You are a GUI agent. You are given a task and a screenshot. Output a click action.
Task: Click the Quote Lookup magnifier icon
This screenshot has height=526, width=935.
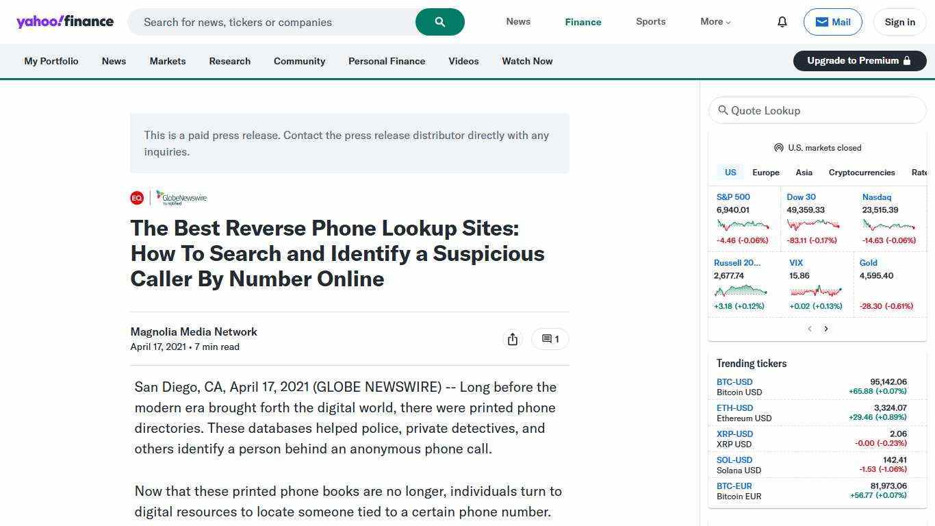(x=725, y=110)
